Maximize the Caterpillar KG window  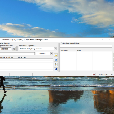click(109, 40)
